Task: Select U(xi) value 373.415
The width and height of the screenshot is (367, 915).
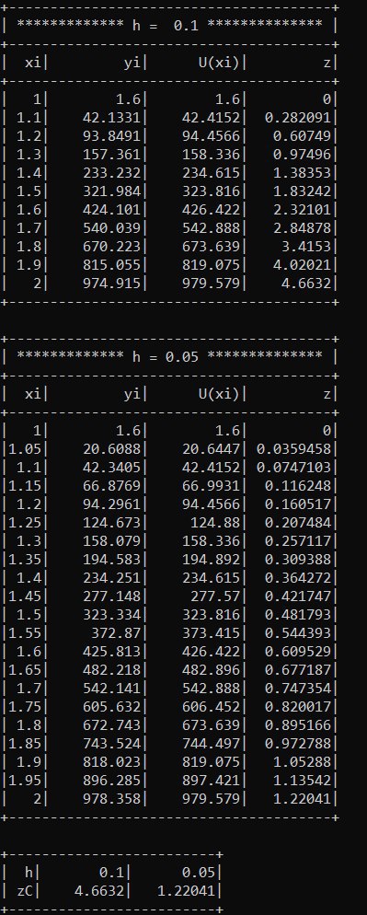Action: tap(212, 633)
